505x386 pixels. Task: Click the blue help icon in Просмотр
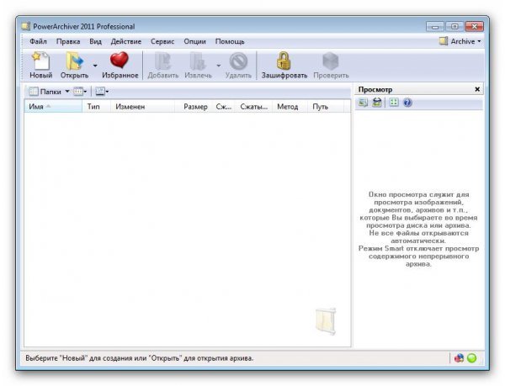pos(407,103)
